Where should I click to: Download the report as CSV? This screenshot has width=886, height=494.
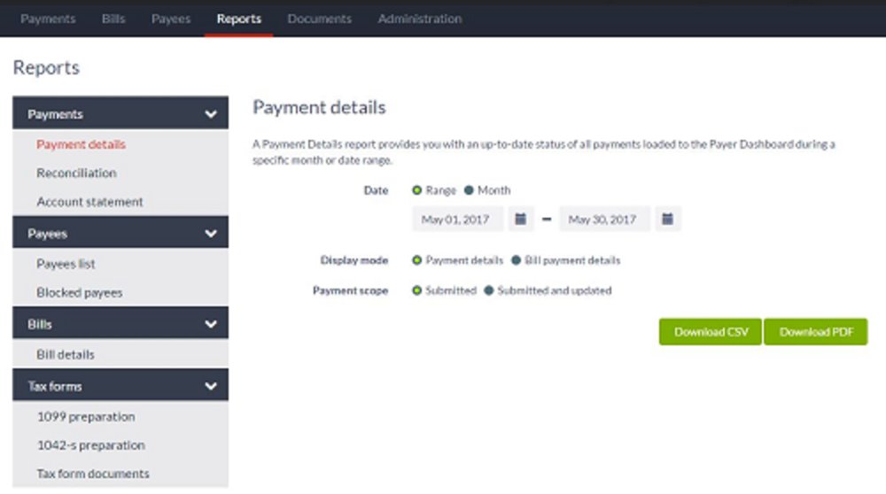pyautogui.click(x=711, y=332)
